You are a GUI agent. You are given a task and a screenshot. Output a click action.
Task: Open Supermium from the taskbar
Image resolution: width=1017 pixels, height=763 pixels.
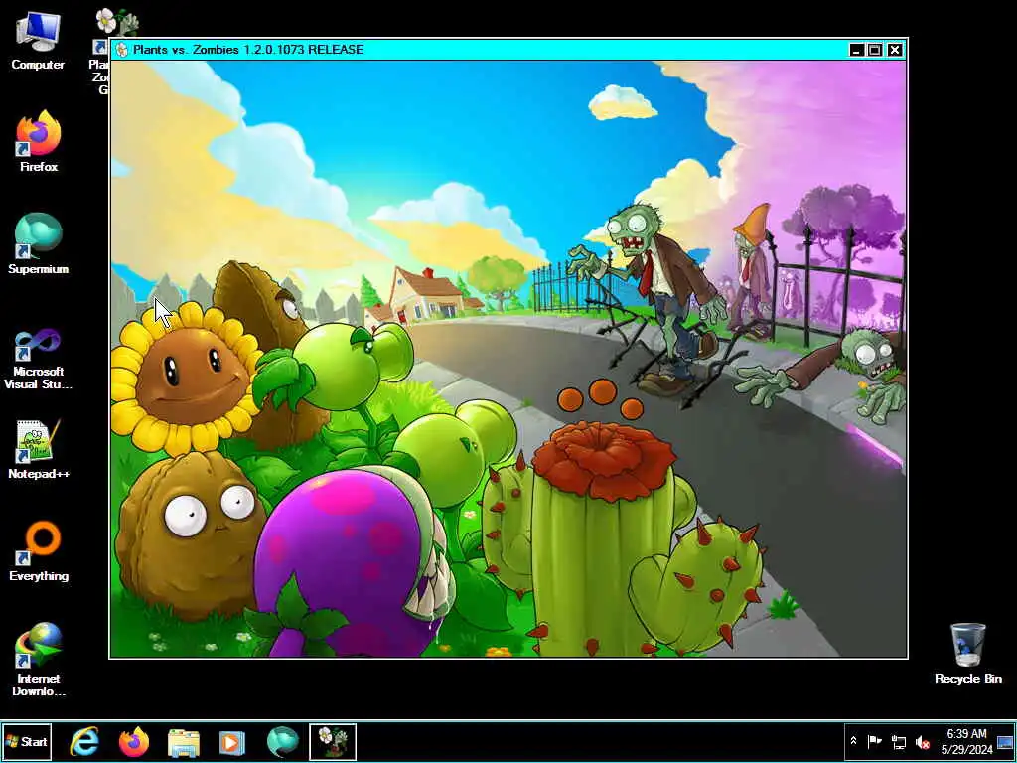click(x=283, y=741)
